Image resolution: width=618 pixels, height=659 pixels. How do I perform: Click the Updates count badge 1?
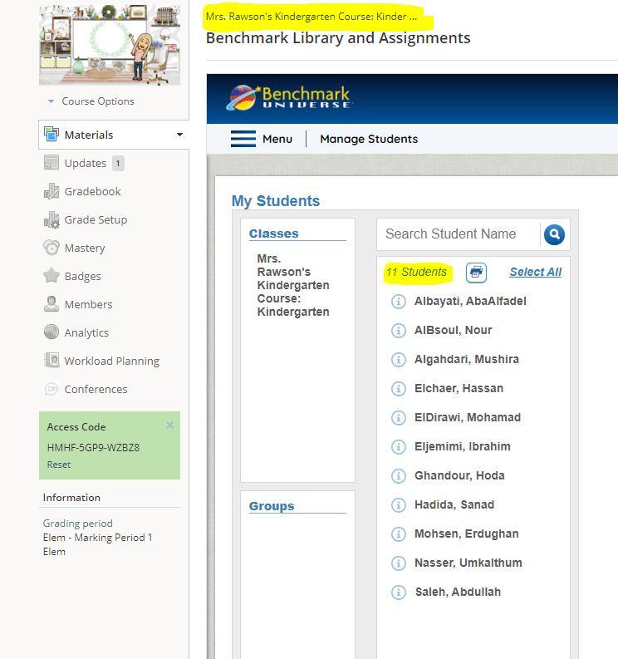[x=118, y=163]
